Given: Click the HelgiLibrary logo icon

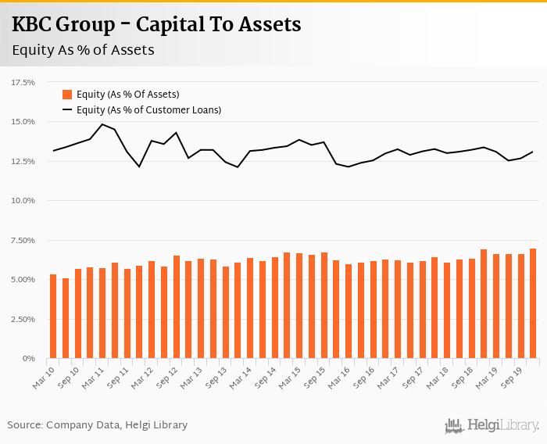Looking at the screenshot, I should click(x=454, y=425).
